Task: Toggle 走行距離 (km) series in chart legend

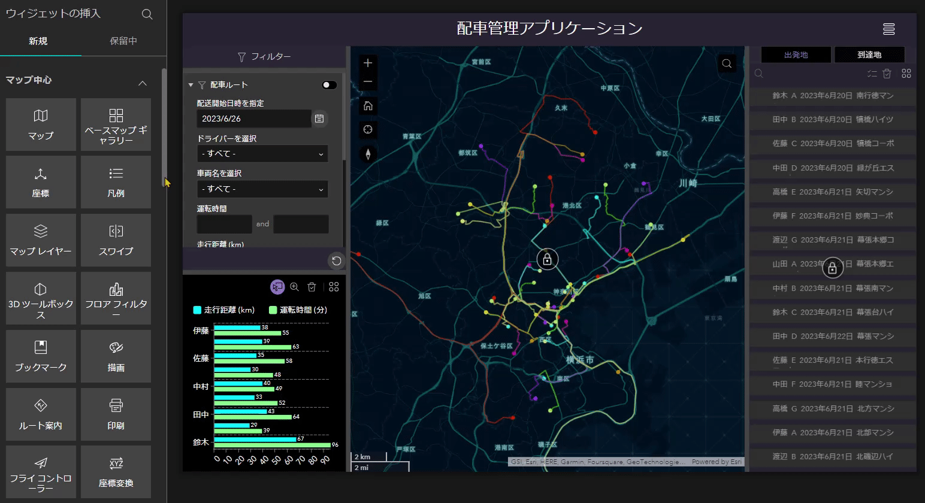Action: pos(223,310)
